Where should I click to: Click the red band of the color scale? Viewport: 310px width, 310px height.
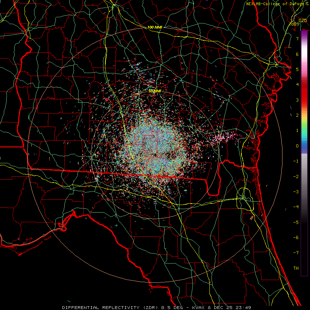(x=304, y=93)
